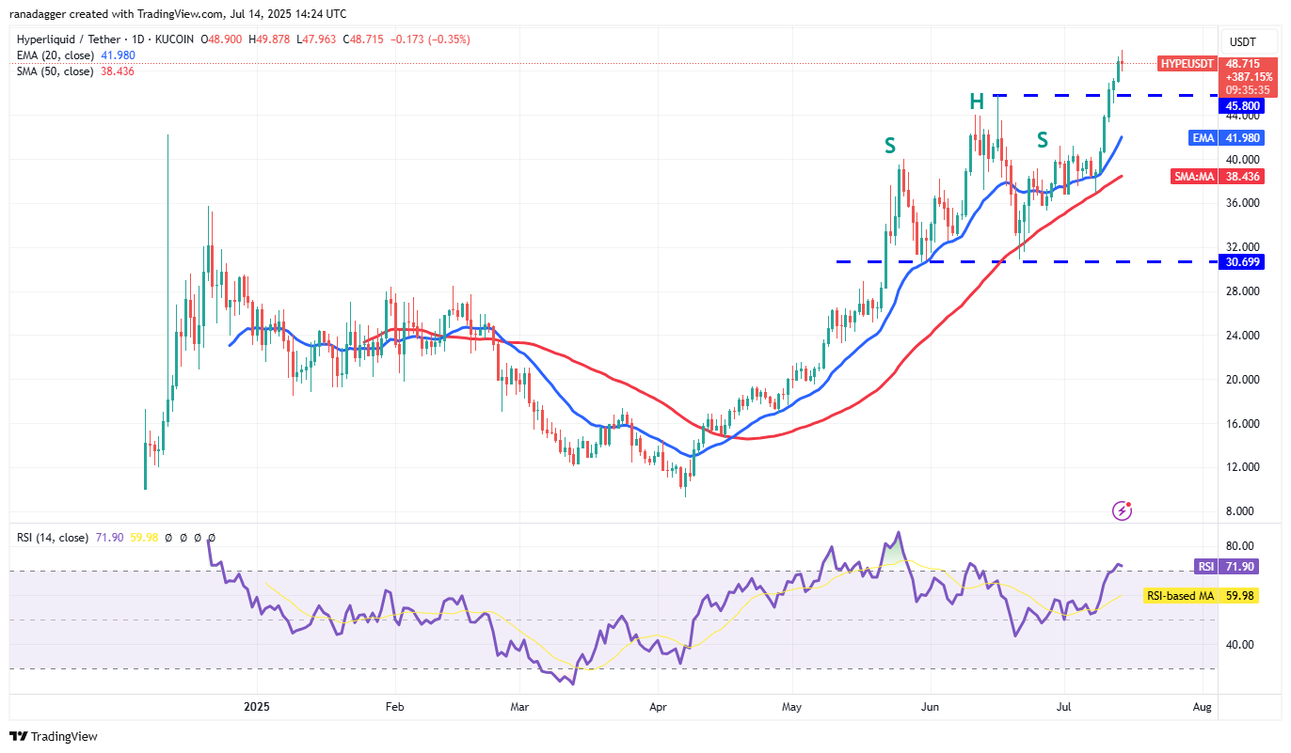Click the left 'S' shoulder pattern label
The width and height of the screenshot is (1291, 753).
889,146
